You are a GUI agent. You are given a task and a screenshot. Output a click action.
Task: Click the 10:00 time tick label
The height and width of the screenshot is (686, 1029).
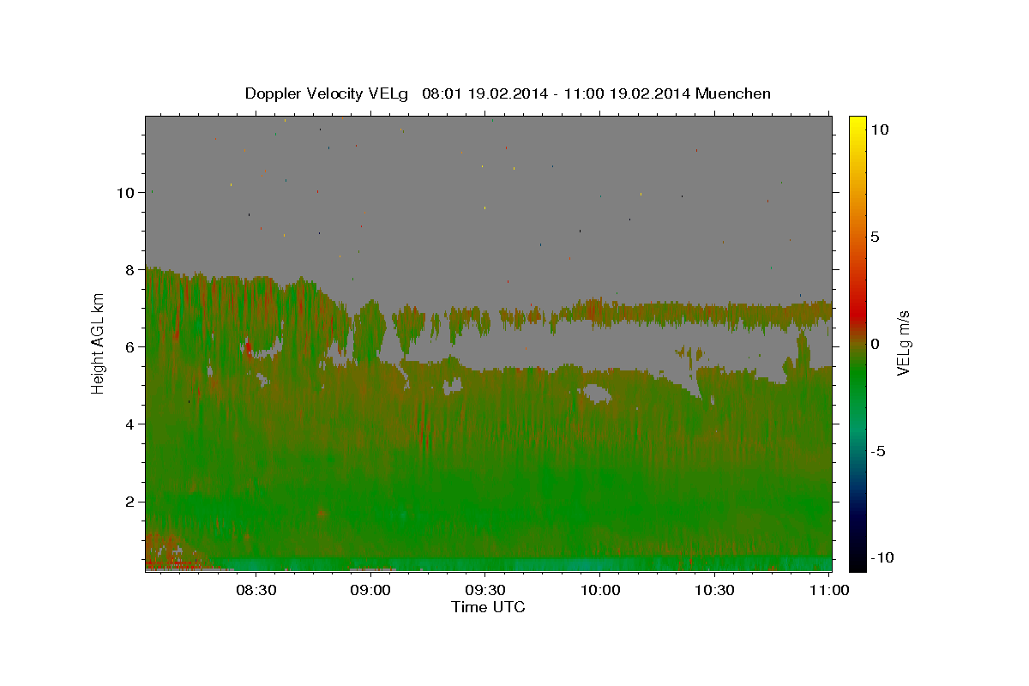(x=599, y=591)
